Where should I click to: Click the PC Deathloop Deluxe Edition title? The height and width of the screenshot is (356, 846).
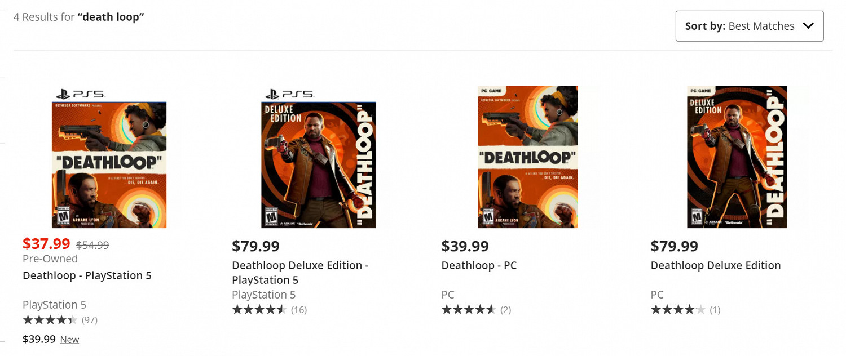tap(716, 265)
